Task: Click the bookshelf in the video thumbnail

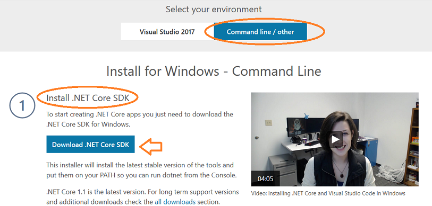Action: 412,146
